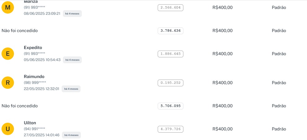Select ticket number 2.566.604
Screen dimensions: 307x140
[170, 7]
